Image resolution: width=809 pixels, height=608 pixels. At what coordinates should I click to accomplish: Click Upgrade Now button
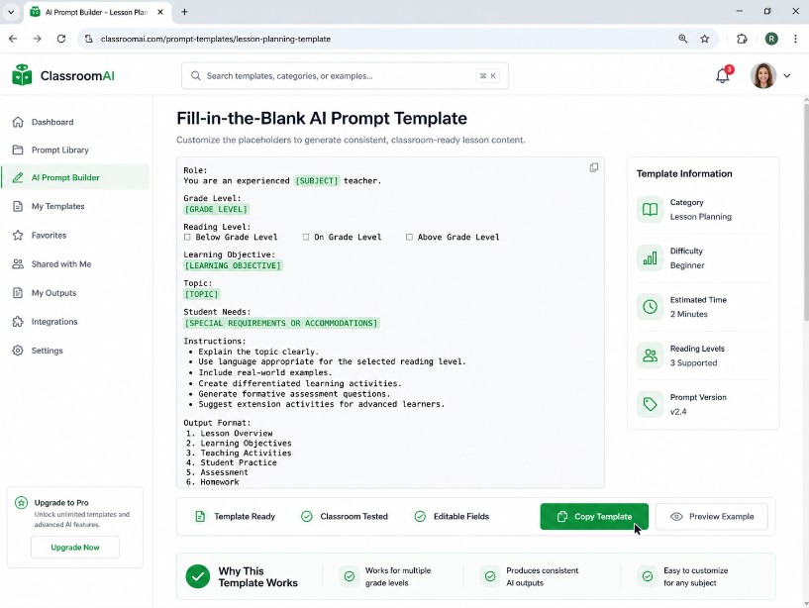(75, 547)
